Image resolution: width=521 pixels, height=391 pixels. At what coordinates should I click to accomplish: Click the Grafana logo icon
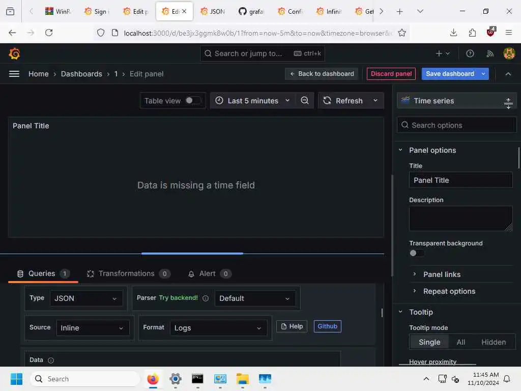(14, 53)
